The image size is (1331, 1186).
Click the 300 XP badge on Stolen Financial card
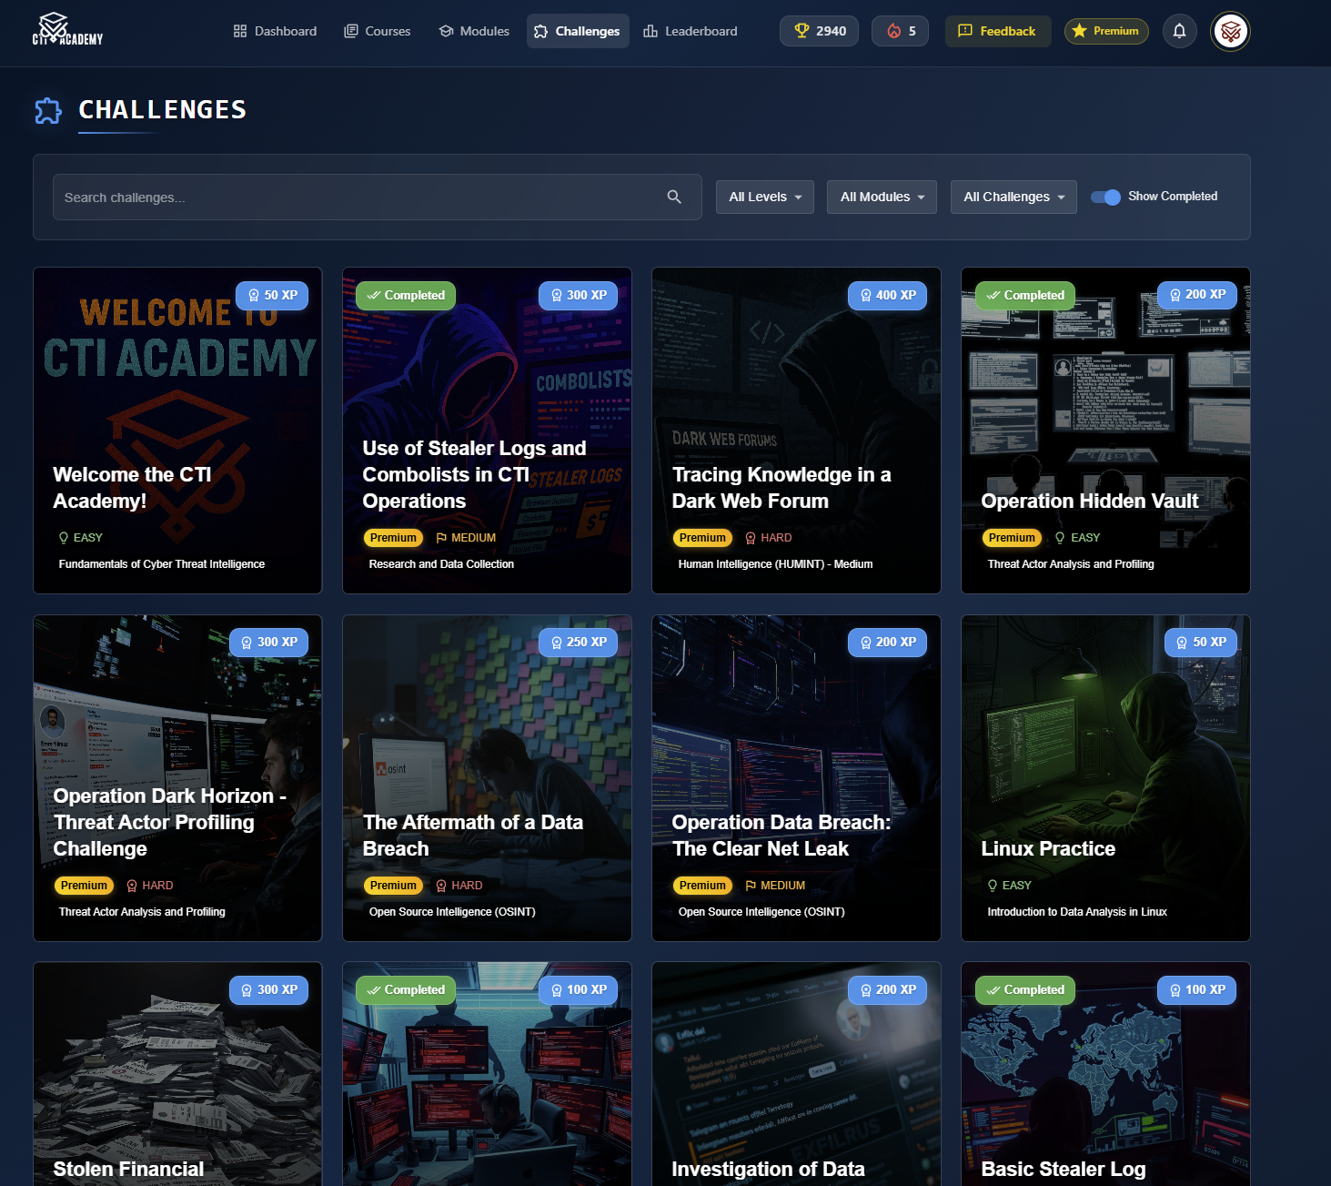tap(269, 989)
